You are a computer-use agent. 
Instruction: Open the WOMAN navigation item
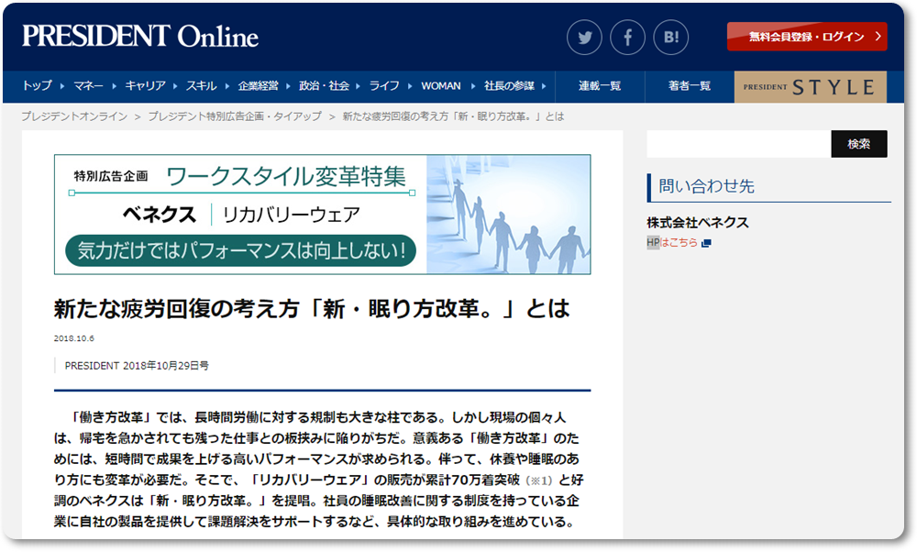click(441, 86)
